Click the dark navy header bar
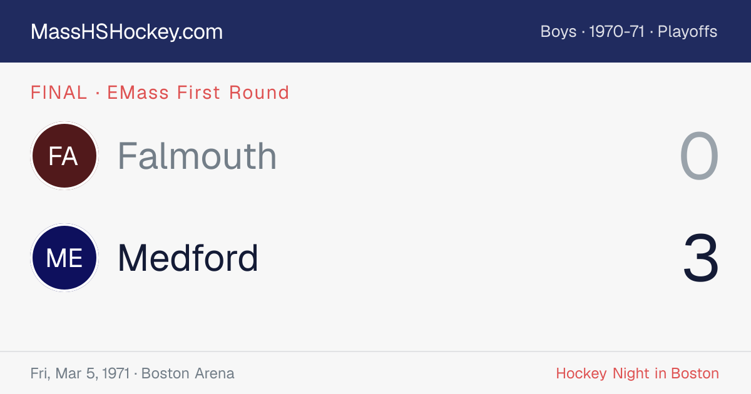The image size is (751, 394). point(375,31)
